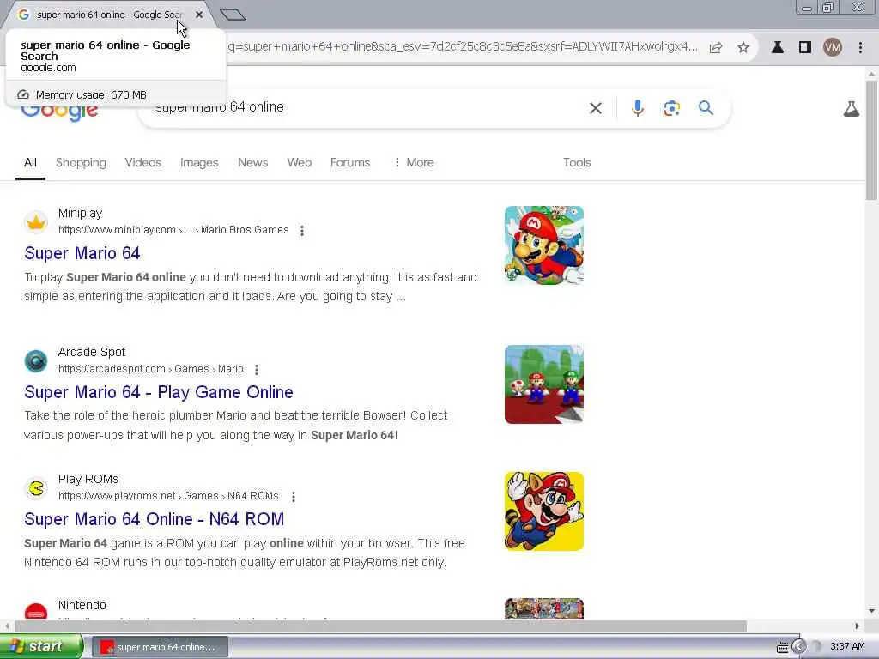
Task: Click the Play ROMs raccoon Mario thumbnail
Action: [x=543, y=511]
